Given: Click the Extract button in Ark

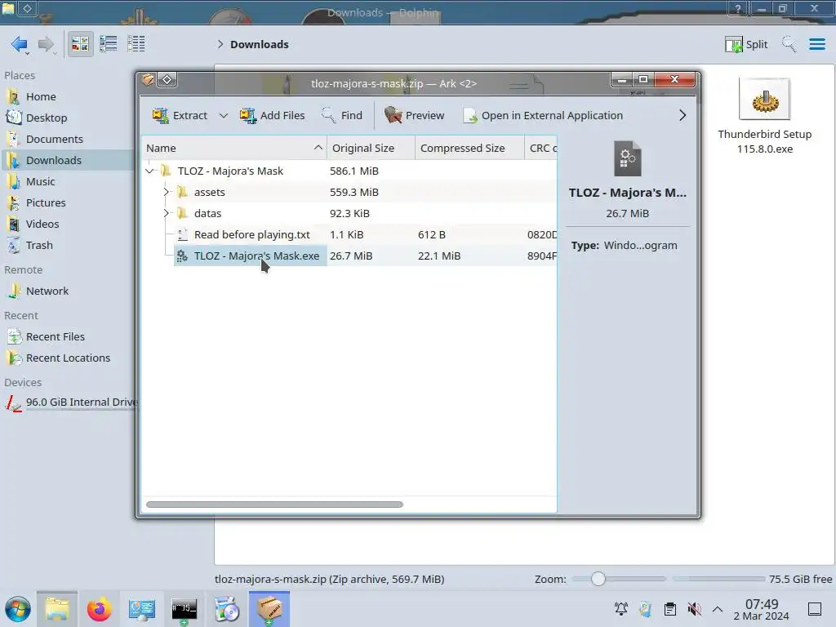Looking at the screenshot, I should (180, 115).
